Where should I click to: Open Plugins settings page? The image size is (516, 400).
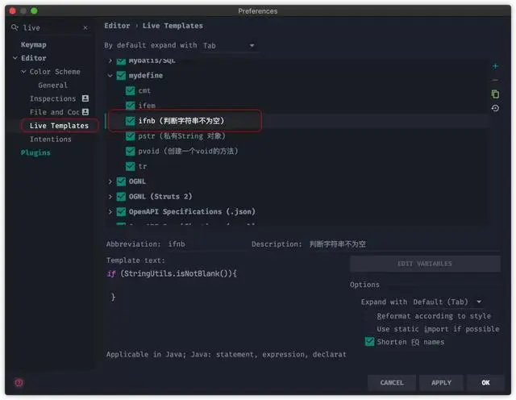point(35,152)
